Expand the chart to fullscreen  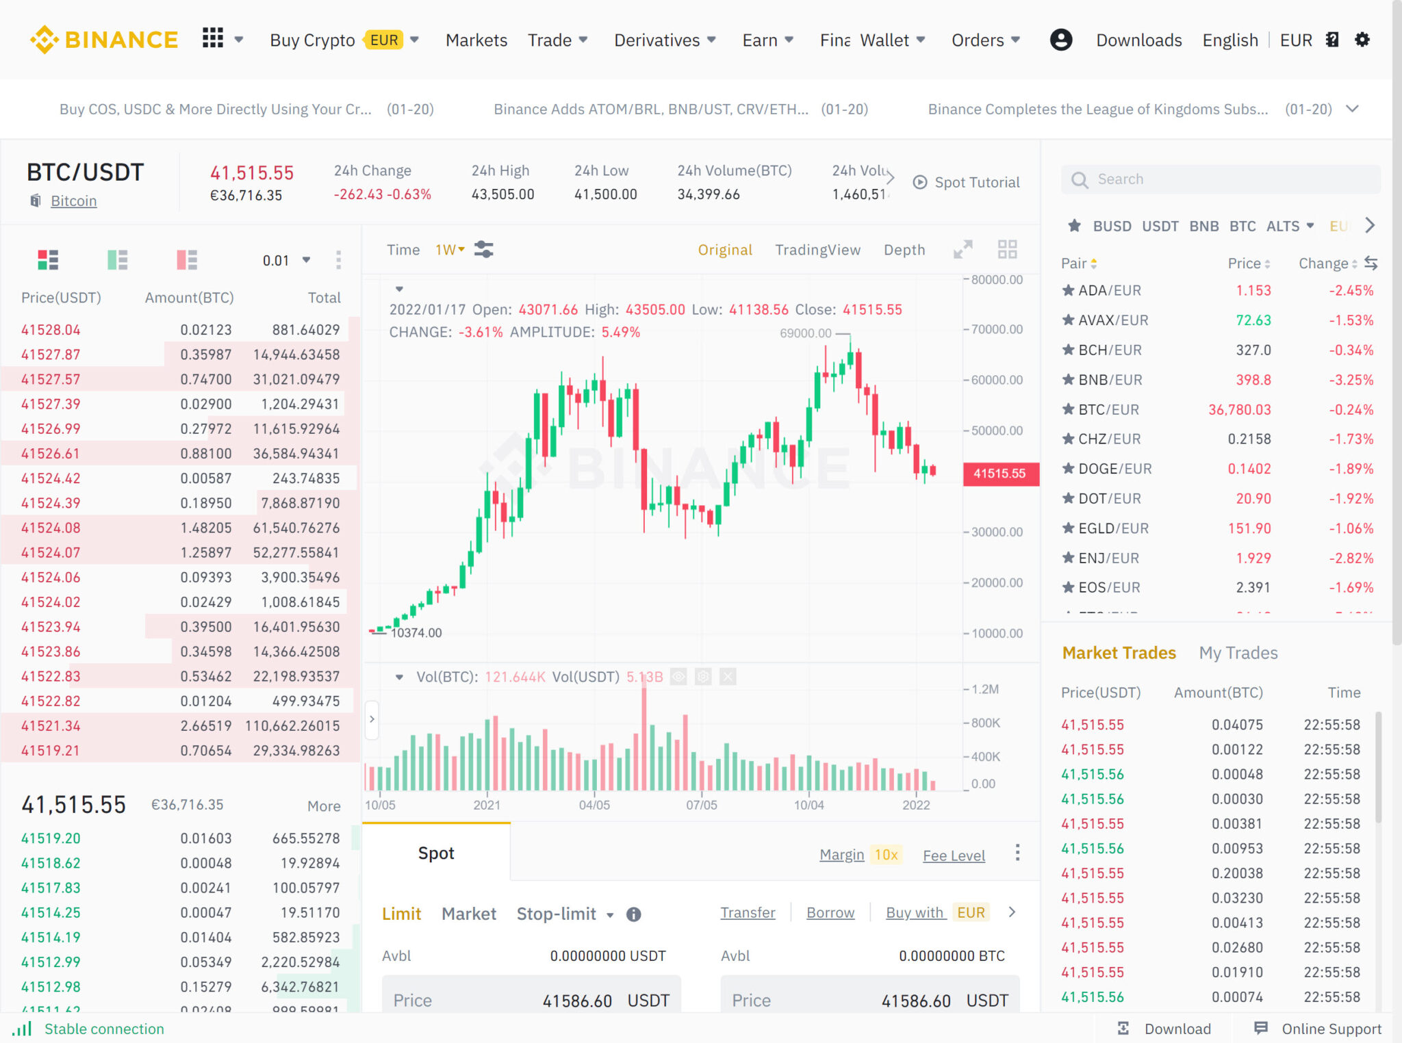coord(963,250)
